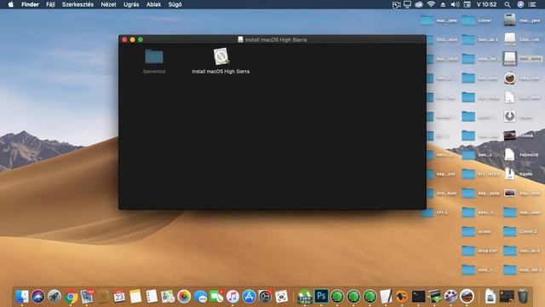Open Spotlight search magnifier in menu bar
Screen dimensions: 545x307
[508, 4]
